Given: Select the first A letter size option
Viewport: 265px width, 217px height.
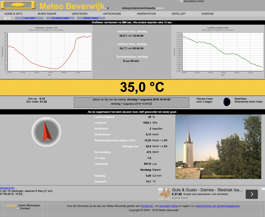Looking at the screenshot, I should pos(157,8).
